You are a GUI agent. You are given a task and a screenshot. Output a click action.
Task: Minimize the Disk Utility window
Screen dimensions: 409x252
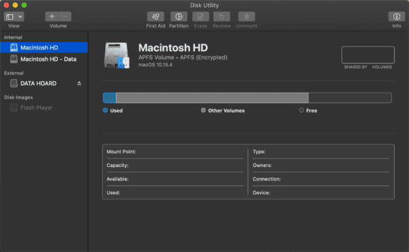15,5
